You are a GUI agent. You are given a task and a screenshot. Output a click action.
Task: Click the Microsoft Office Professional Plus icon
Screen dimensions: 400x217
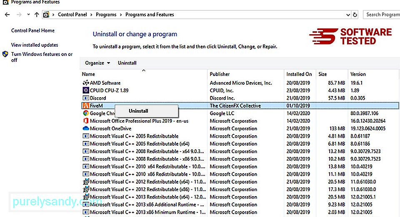pos(86,121)
